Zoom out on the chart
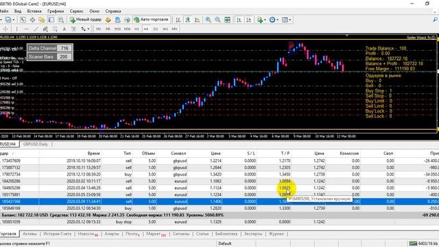The width and height of the screenshot is (439, 247). (218, 20)
